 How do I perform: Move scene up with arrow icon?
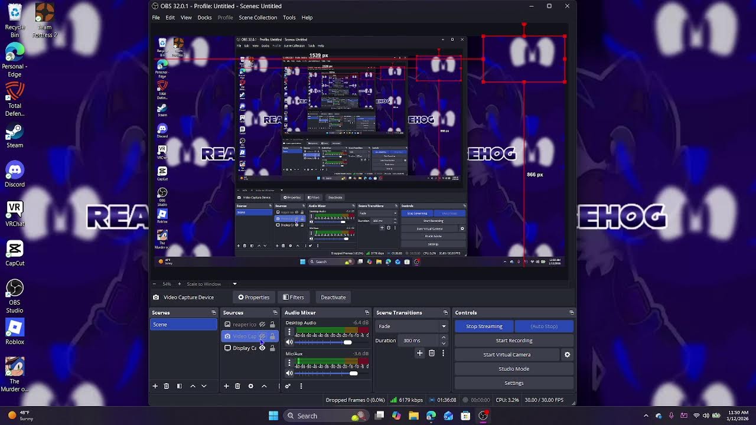point(193,386)
